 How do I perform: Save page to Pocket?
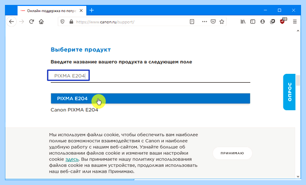click(213, 22)
